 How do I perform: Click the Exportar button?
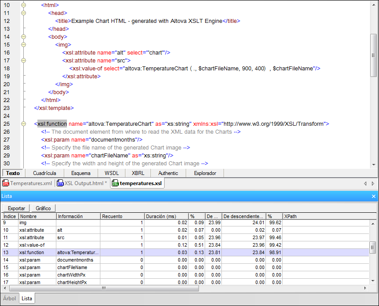[16, 208]
